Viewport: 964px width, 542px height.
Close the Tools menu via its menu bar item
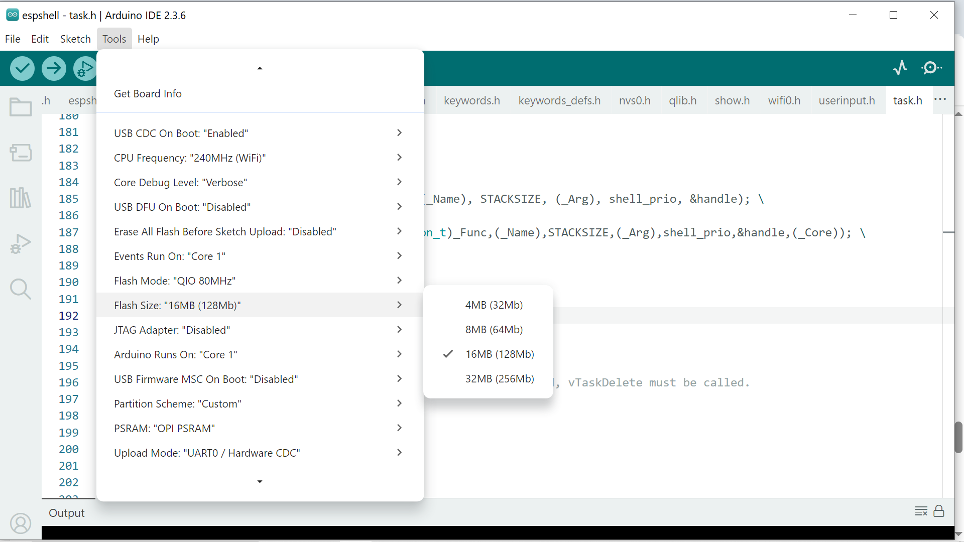(114, 39)
